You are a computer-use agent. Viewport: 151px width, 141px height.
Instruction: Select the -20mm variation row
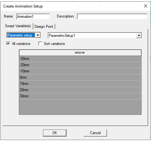[80, 65]
